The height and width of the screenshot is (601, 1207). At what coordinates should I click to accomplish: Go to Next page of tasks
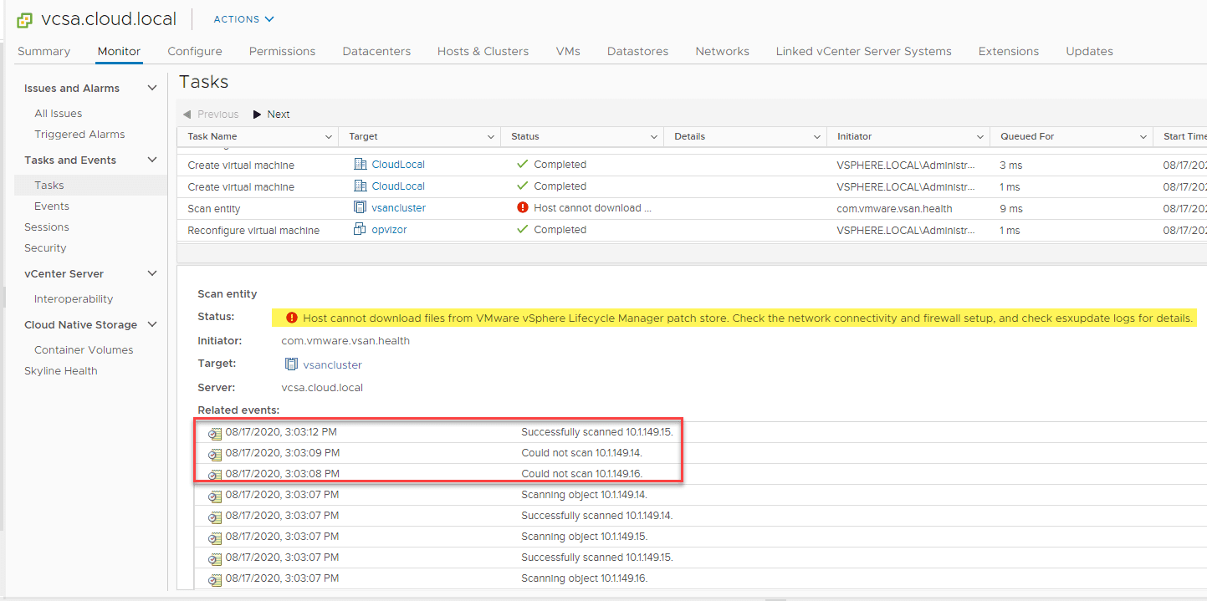click(272, 115)
